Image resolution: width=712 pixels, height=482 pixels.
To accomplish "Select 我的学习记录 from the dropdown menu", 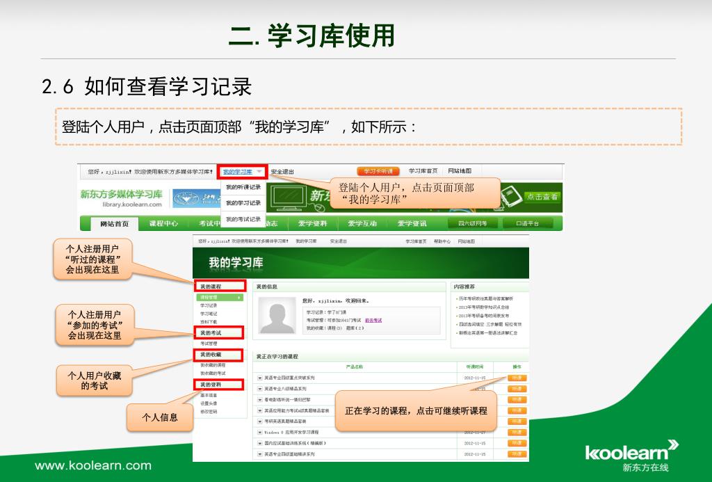I will [243, 203].
